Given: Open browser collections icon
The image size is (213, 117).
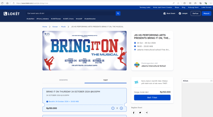Looking at the screenshot, I should 201,3.
